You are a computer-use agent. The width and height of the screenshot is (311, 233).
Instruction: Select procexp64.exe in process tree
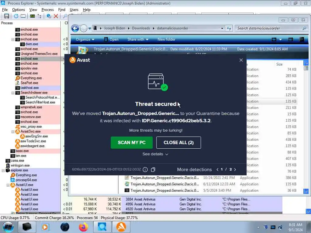(x=26, y=180)
